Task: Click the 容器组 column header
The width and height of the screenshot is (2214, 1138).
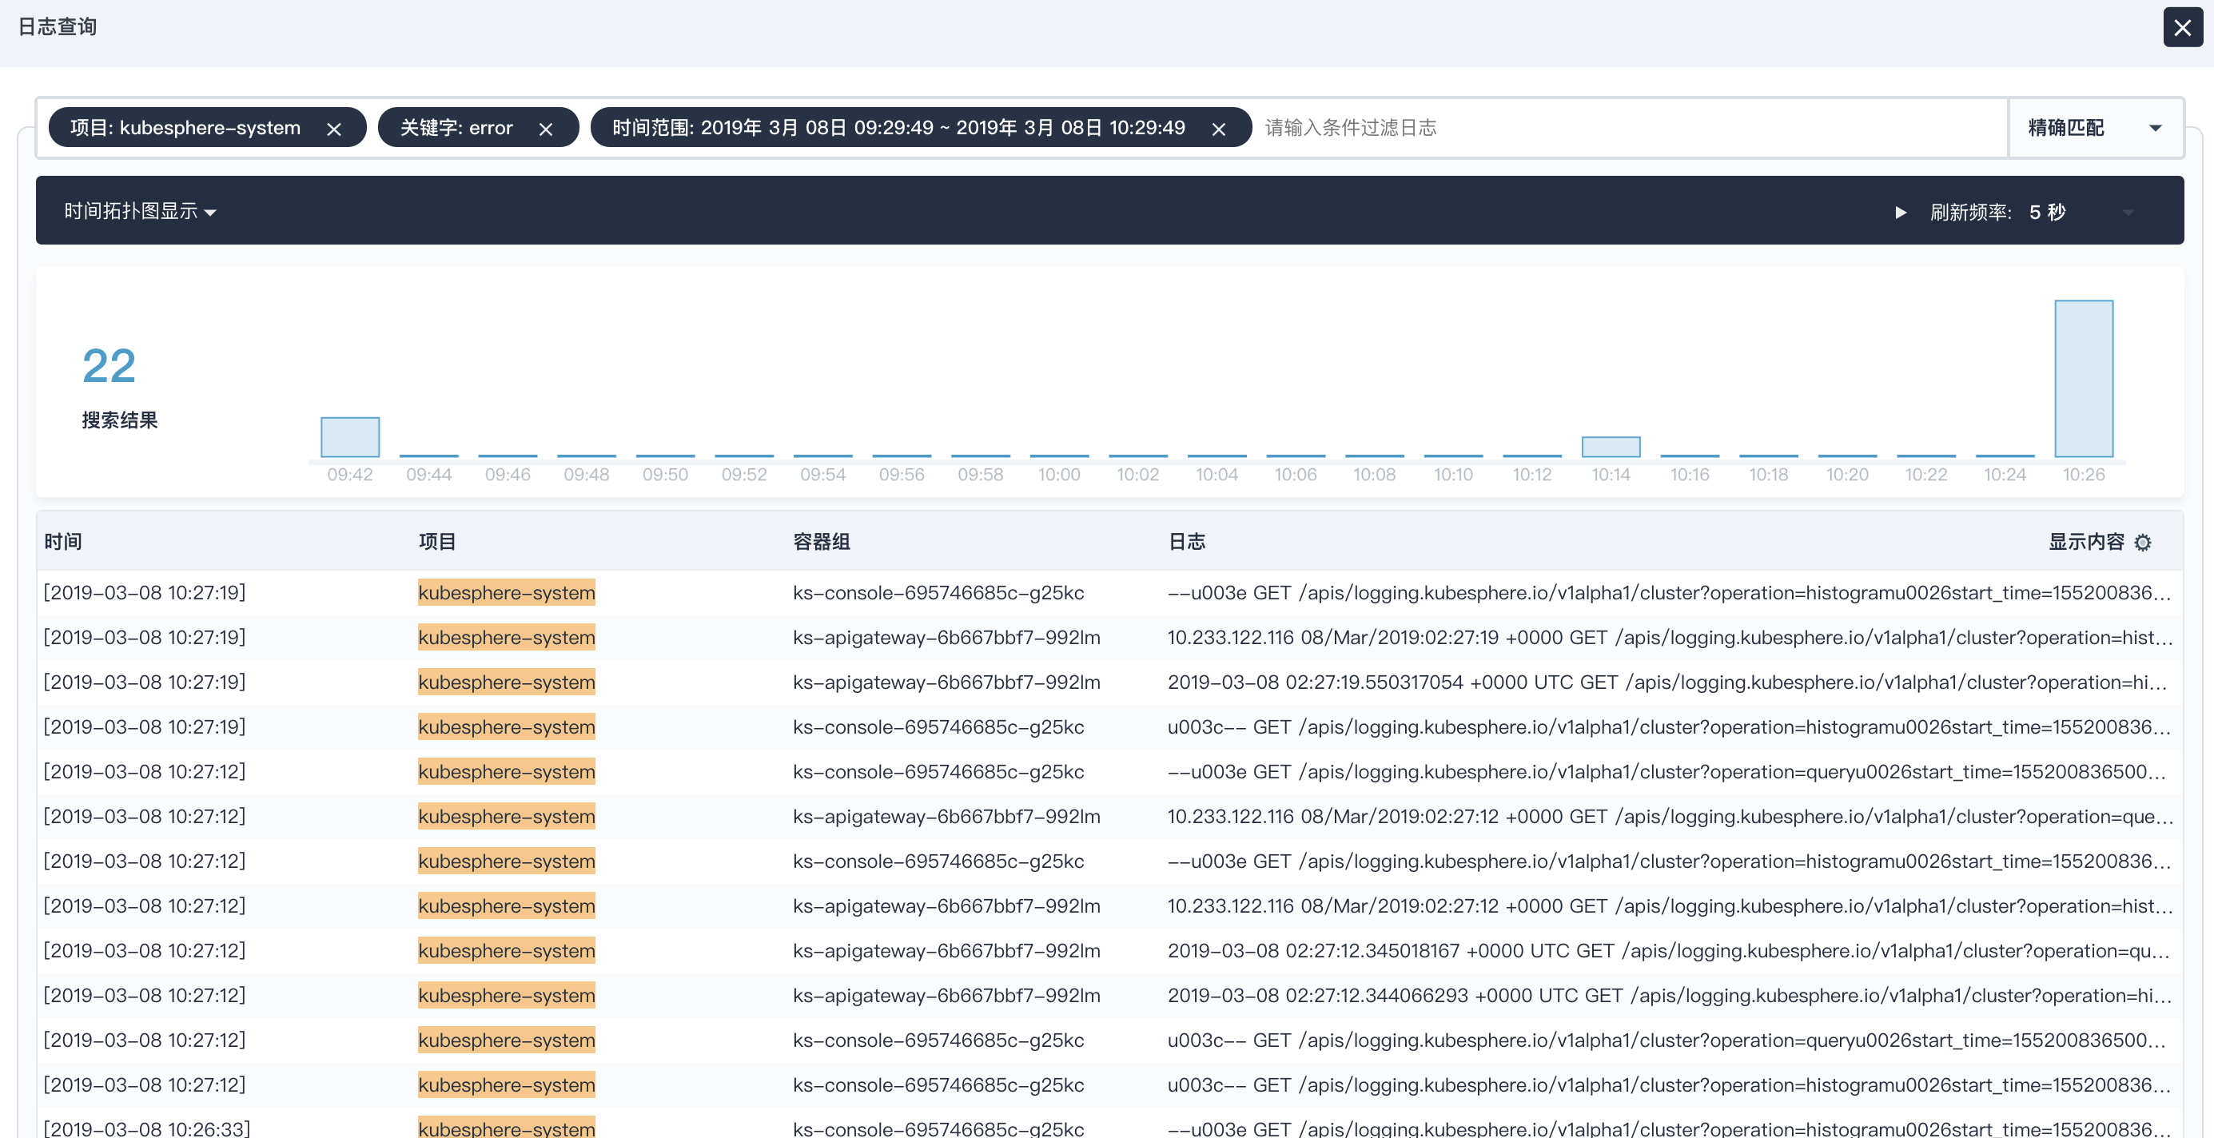Action: 821,542
